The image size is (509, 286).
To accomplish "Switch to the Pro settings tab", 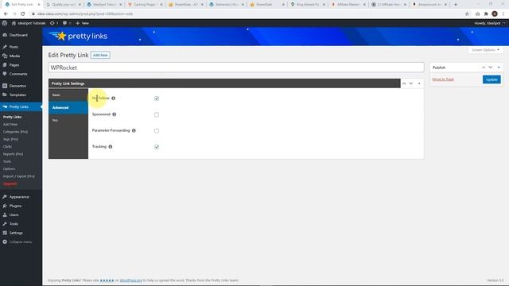I will tap(68, 120).
